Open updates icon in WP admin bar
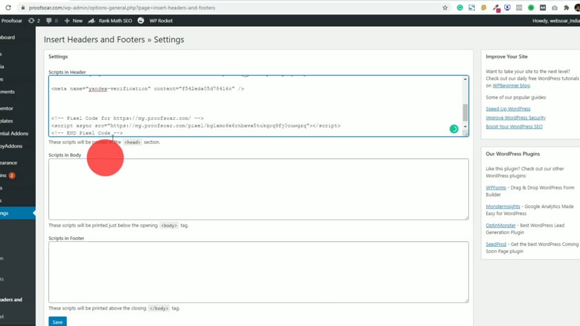Screen dimensions: 580x326 pos(34,21)
